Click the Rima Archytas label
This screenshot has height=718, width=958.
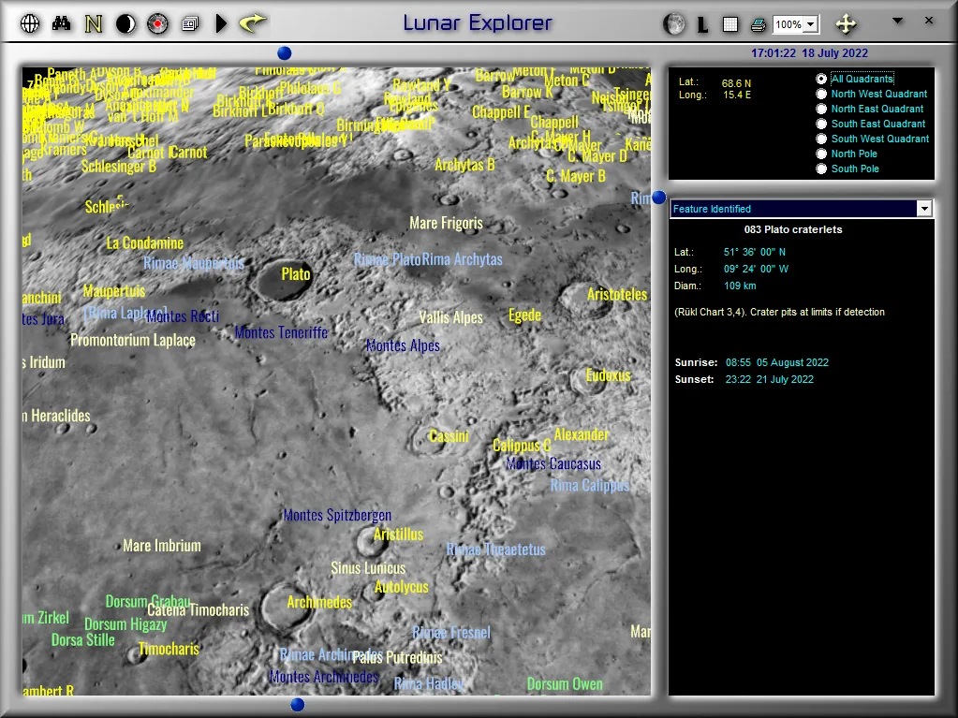(x=462, y=259)
